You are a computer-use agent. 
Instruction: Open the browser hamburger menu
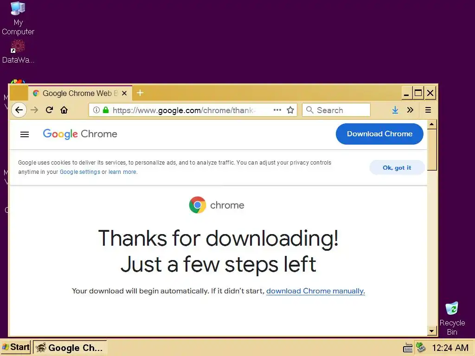pyautogui.click(x=428, y=110)
